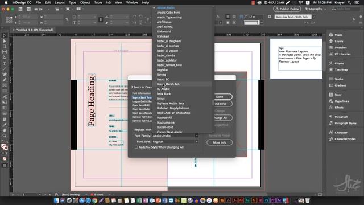Open the Layout menu
Screen dimensions: 364x205
pos(60,2)
